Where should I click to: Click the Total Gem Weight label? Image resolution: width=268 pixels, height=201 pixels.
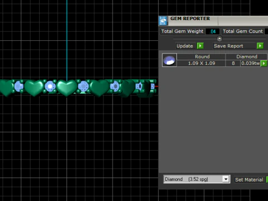pos(182,31)
